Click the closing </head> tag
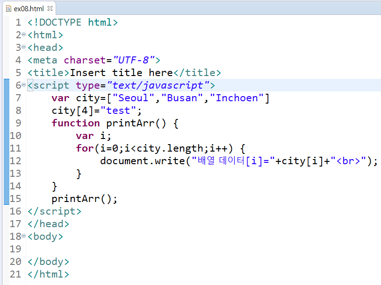Image resolution: width=381 pixels, height=285 pixels. (48, 224)
